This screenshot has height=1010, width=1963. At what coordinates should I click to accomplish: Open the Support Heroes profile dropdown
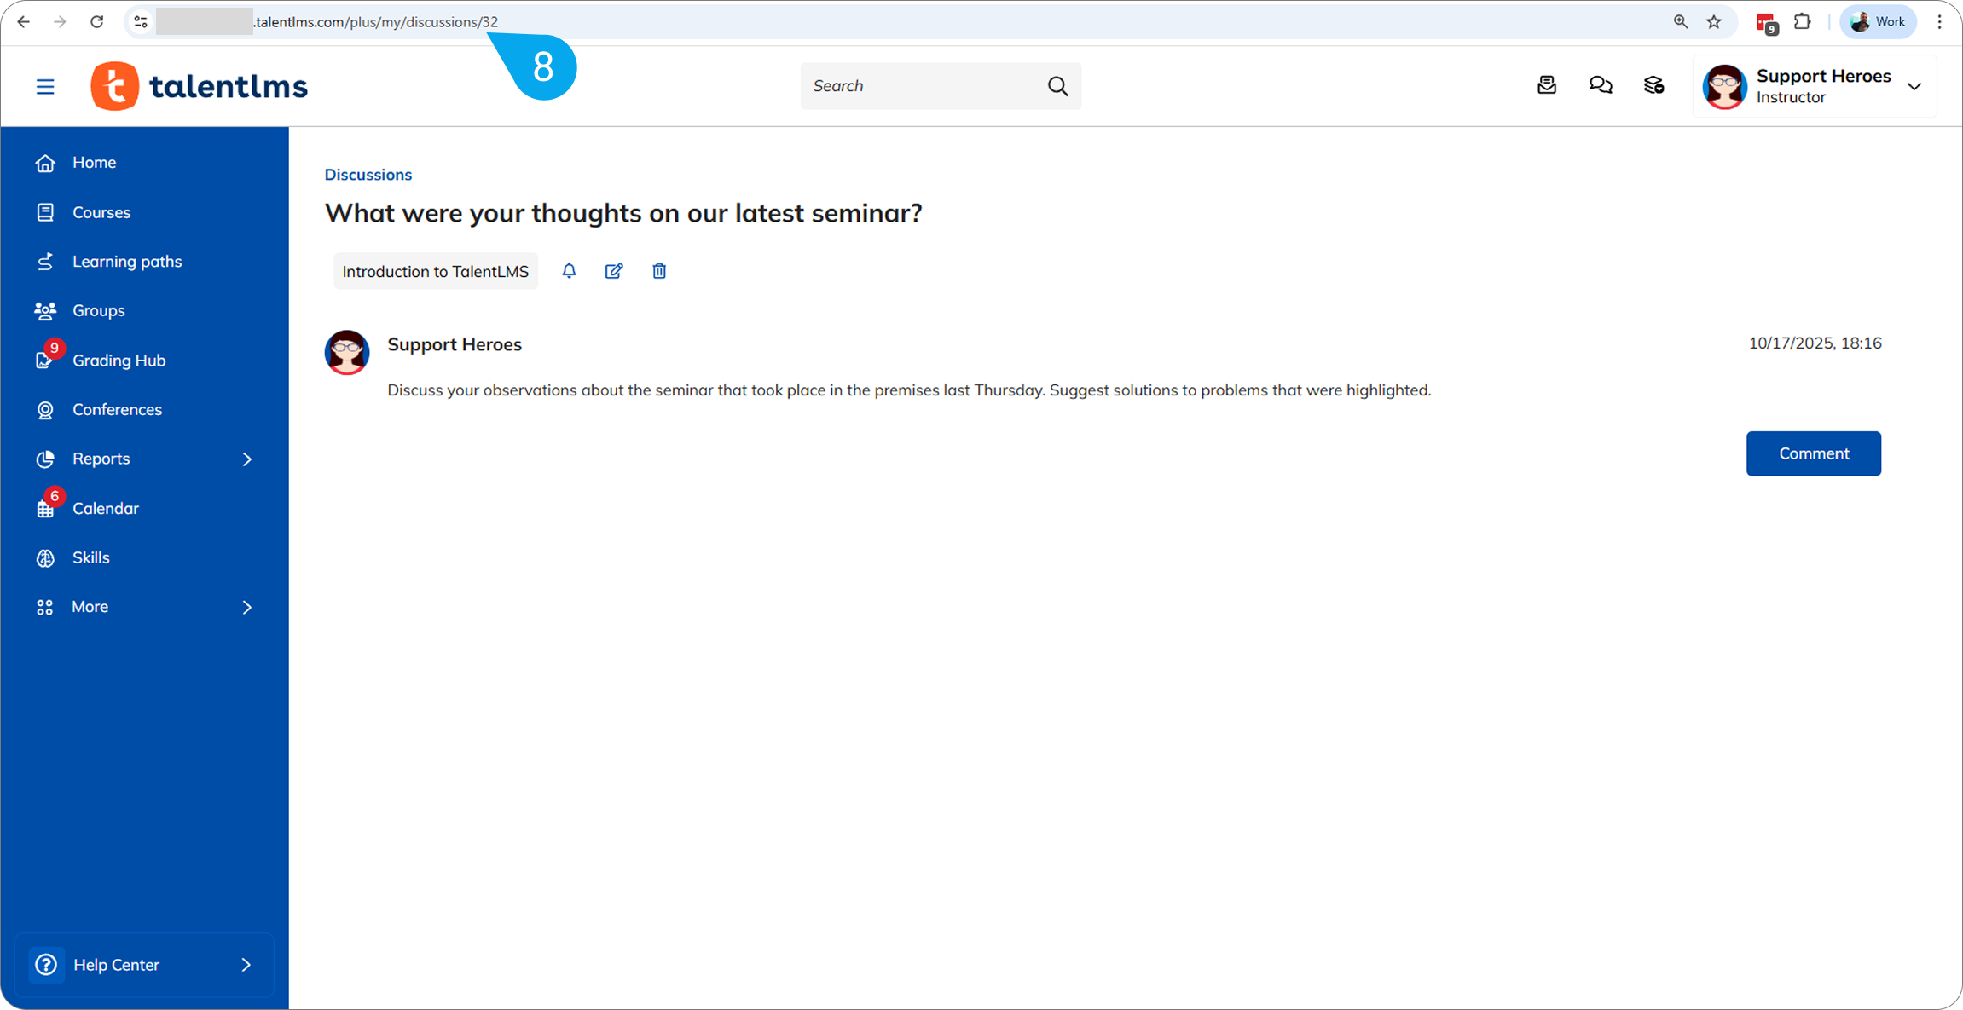coord(1914,86)
